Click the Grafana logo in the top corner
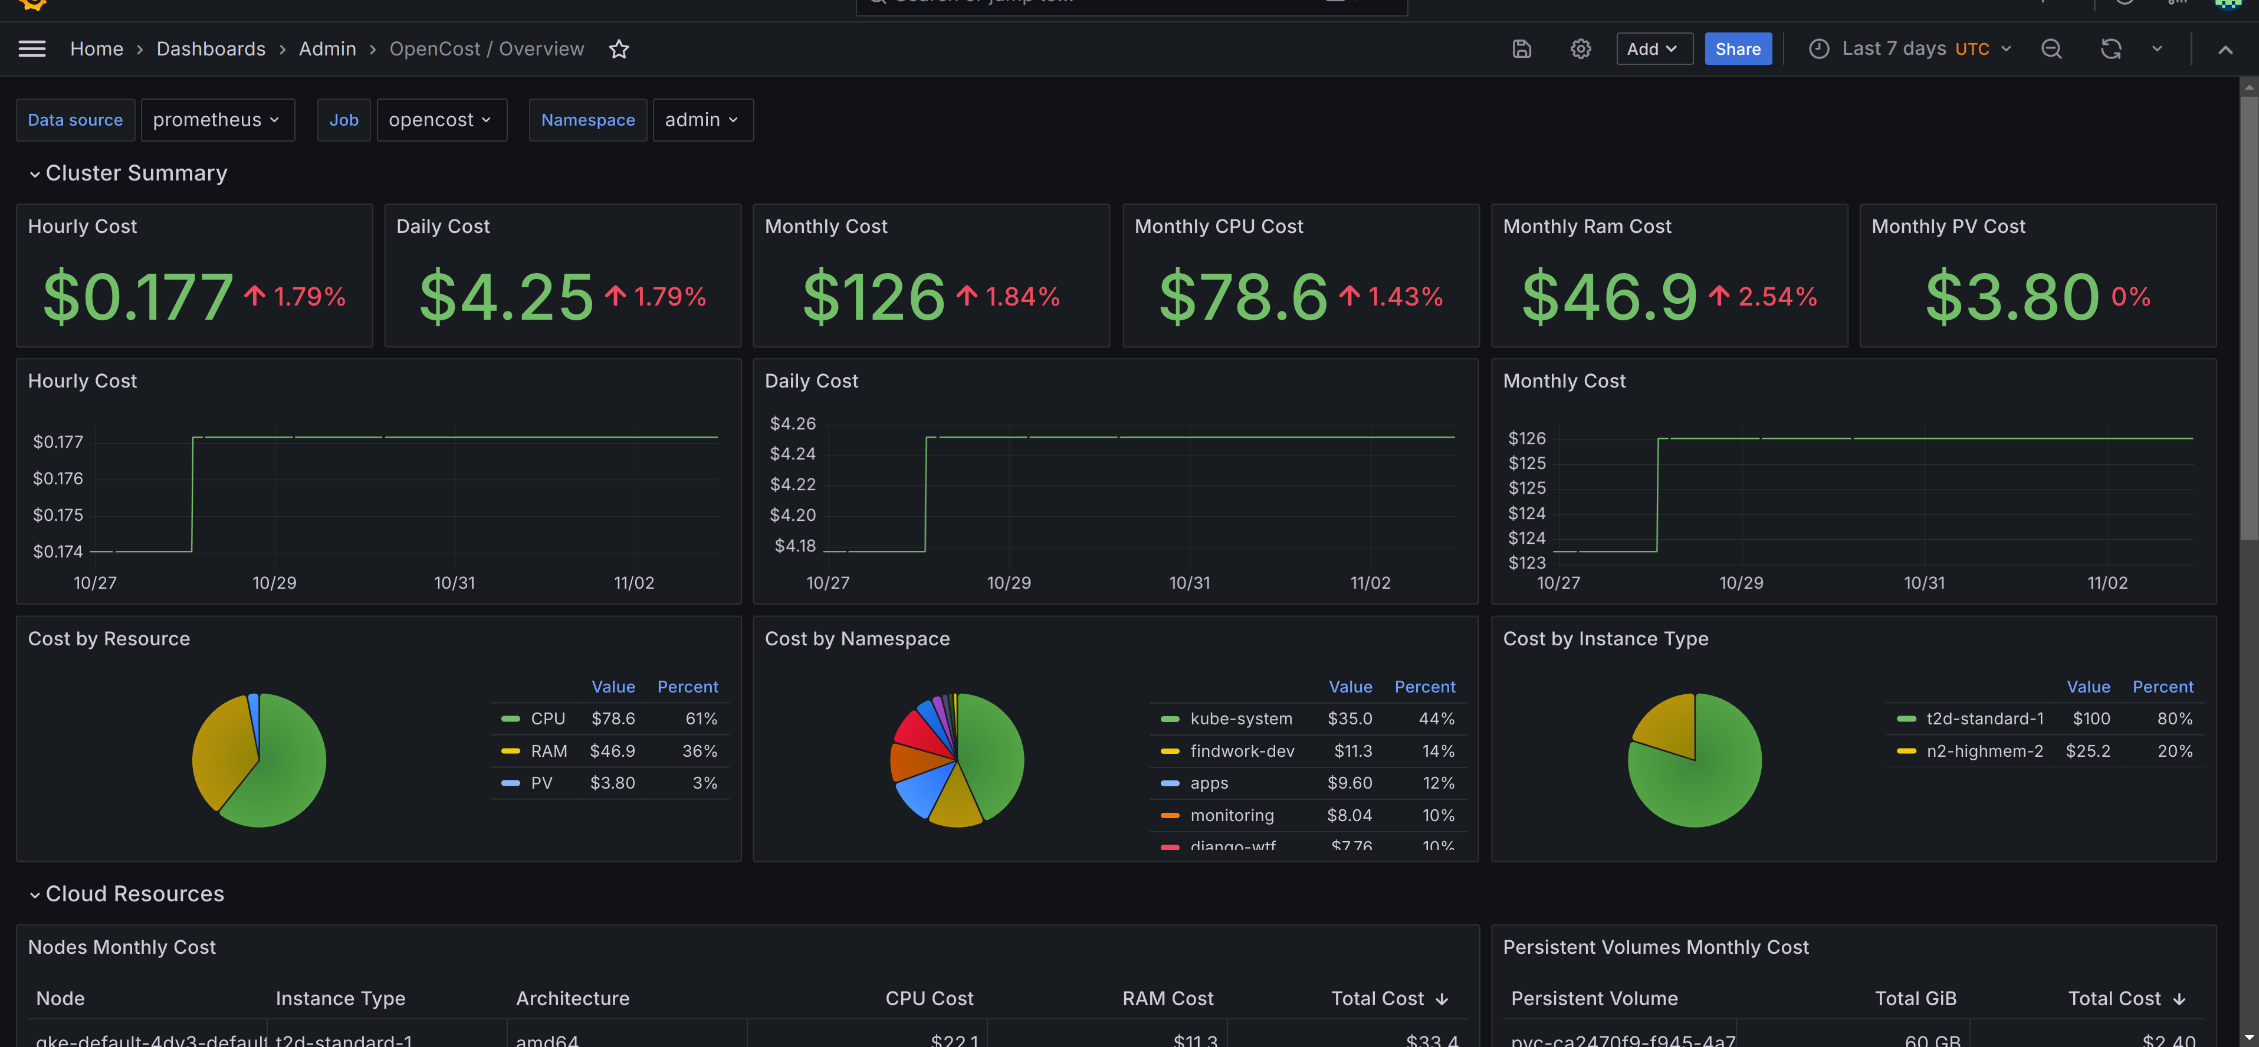This screenshot has height=1047, width=2259. [x=32, y=5]
